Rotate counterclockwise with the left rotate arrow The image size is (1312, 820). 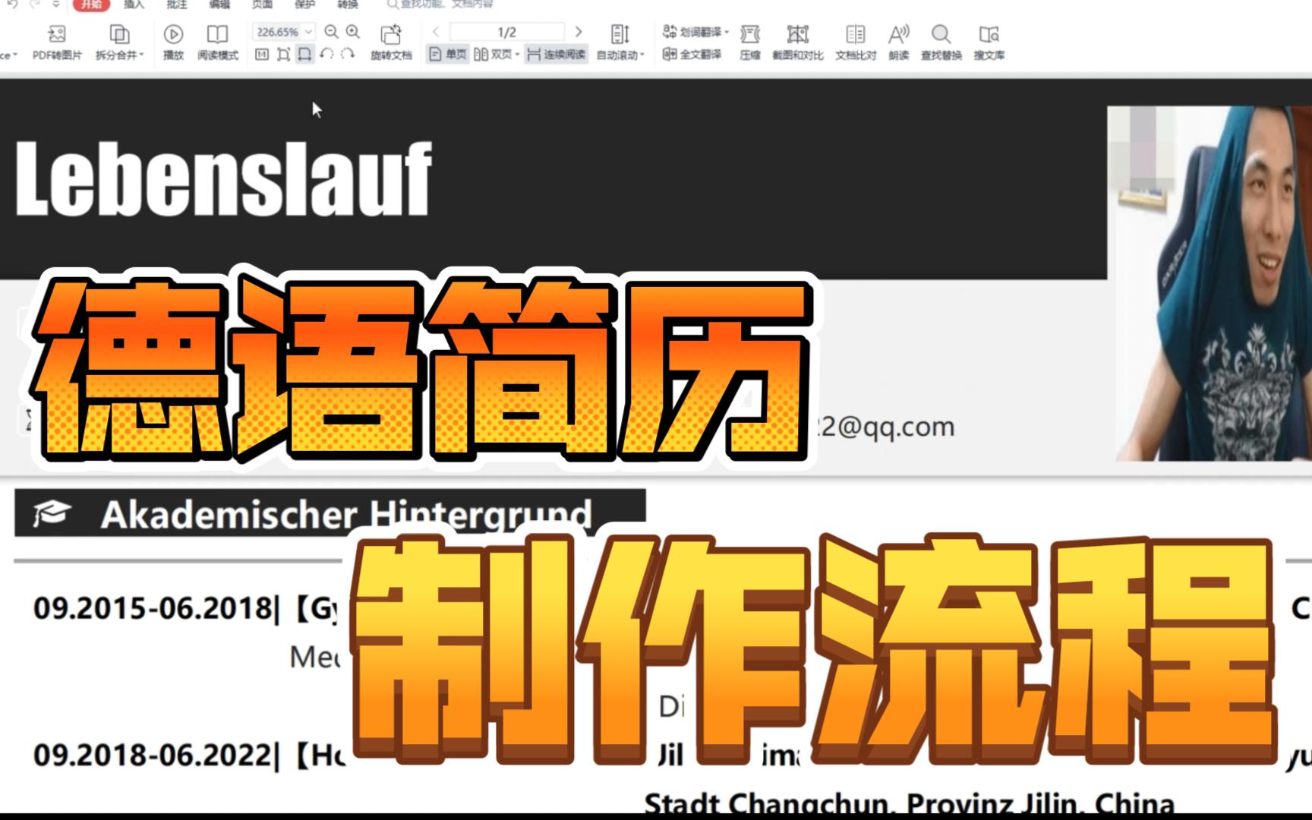[x=326, y=55]
